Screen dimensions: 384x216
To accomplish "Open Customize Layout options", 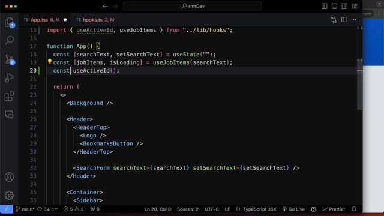I will tap(355, 7).
